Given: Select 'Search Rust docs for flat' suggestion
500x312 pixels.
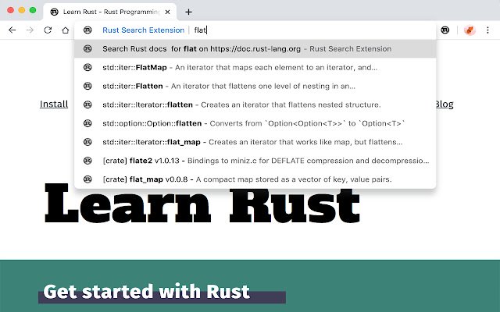Looking at the screenshot, I should click(x=255, y=48).
